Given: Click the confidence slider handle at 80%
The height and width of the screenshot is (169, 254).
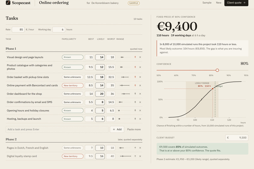Looking at the screenshot, I should pos(217,70).
